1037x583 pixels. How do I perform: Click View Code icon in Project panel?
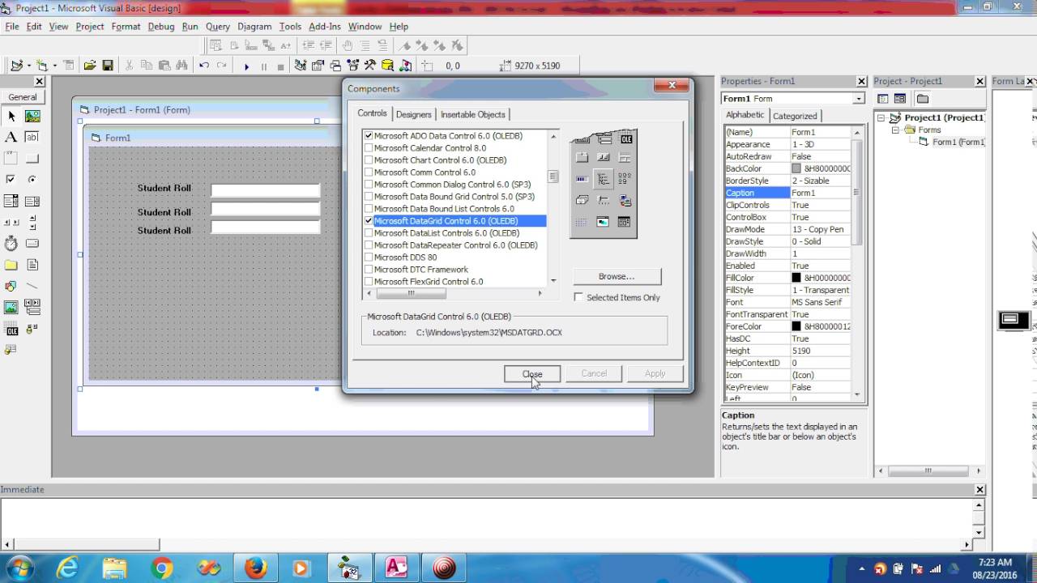coord(883,99)
